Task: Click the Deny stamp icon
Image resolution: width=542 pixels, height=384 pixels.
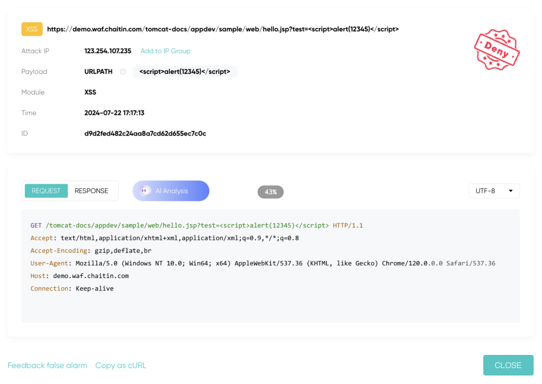Action: (x=497, y=50)
